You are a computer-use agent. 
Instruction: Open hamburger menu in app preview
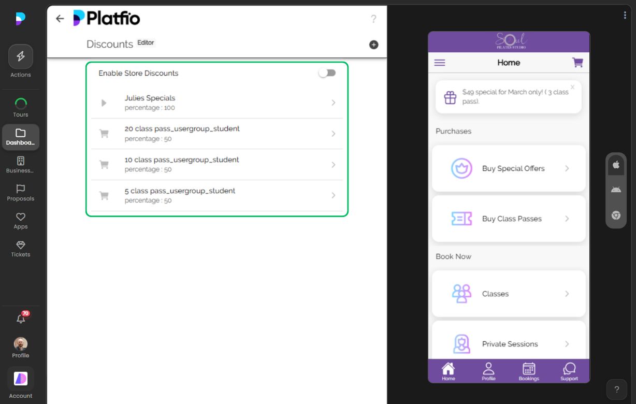click(440, 63)
